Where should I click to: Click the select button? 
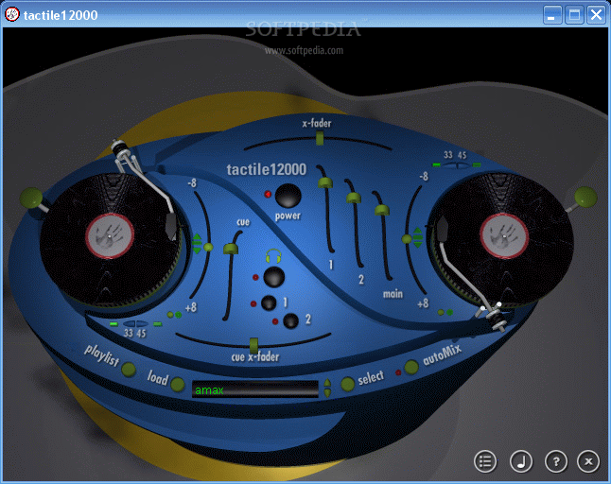(347, 384)
